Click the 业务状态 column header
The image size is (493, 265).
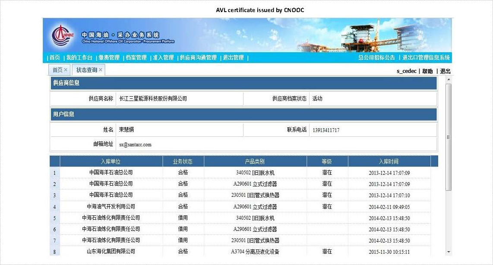coord(183,161)
